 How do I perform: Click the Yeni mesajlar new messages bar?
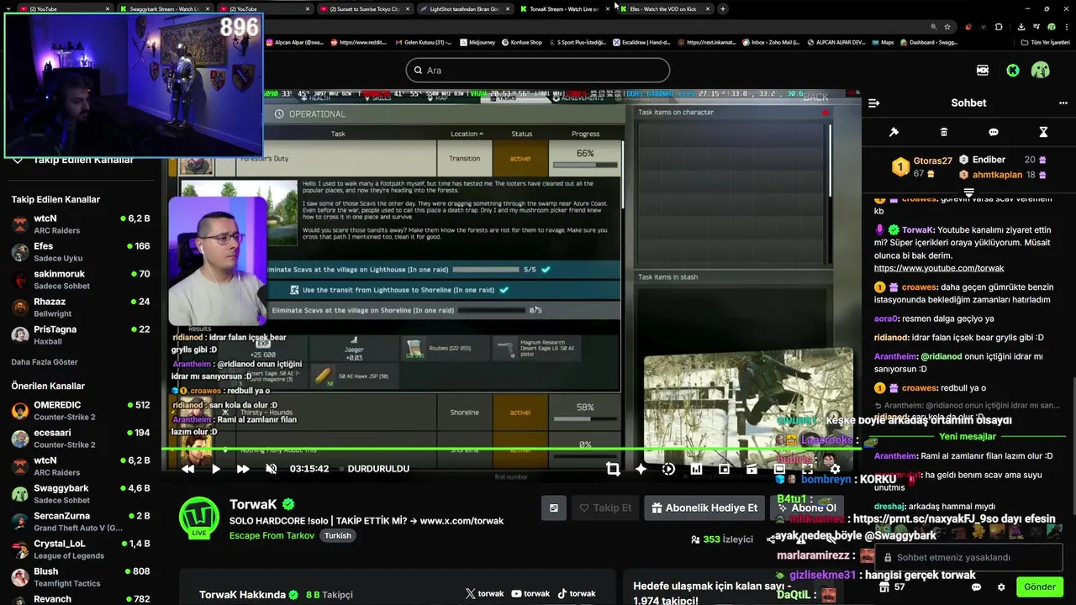(x=968, y=437)
